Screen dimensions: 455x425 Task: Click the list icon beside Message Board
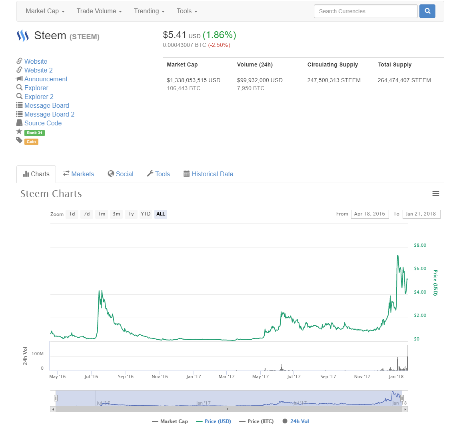[20, 105]
